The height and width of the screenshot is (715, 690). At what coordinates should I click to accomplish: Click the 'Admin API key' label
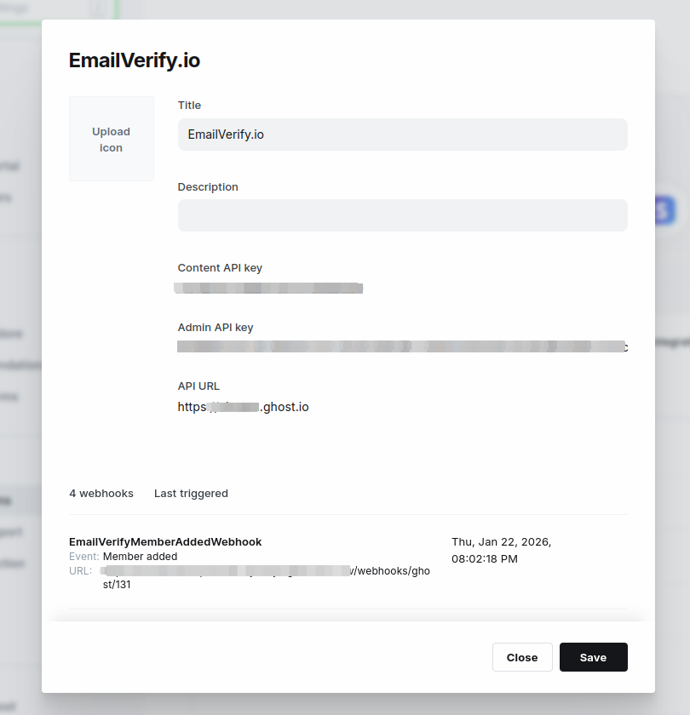(x=216, y=328)
